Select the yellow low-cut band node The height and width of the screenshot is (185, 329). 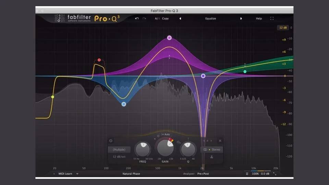(x=53, y=97)
